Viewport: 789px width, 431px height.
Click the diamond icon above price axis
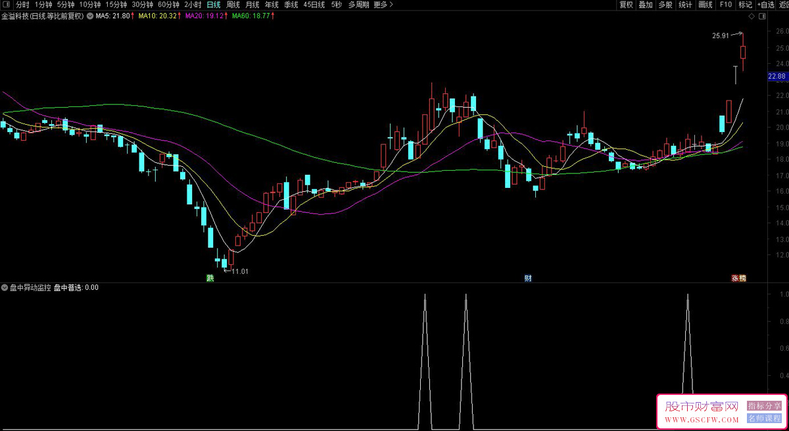coord(751,16)
